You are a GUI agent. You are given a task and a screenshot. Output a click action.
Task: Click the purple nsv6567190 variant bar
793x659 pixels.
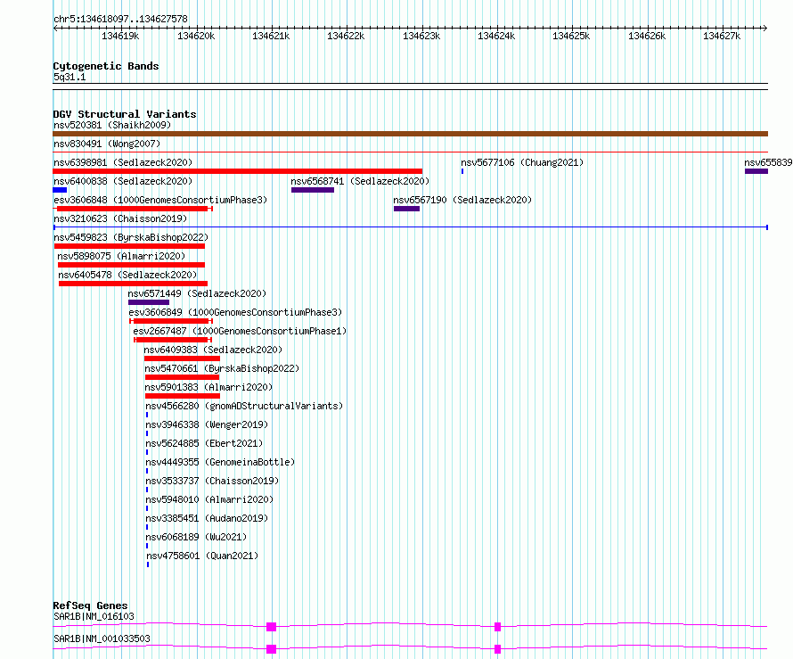tap(406, 209)
